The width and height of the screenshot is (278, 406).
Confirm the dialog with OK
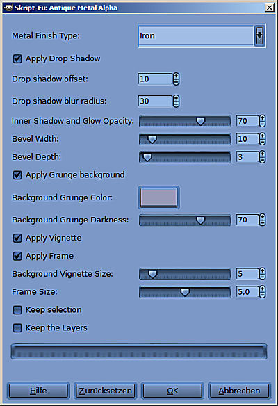point(172,391)
